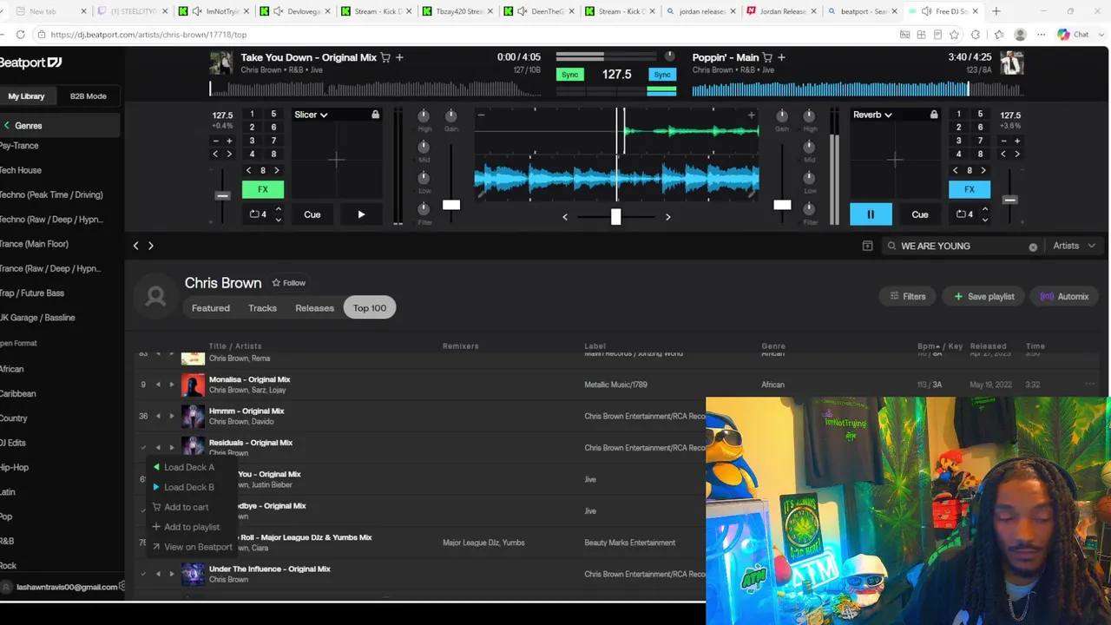The height and width of the screenshot is (625, 1111).
Task: Click Monalisa album artwork thumbnail
Action: 193,385
